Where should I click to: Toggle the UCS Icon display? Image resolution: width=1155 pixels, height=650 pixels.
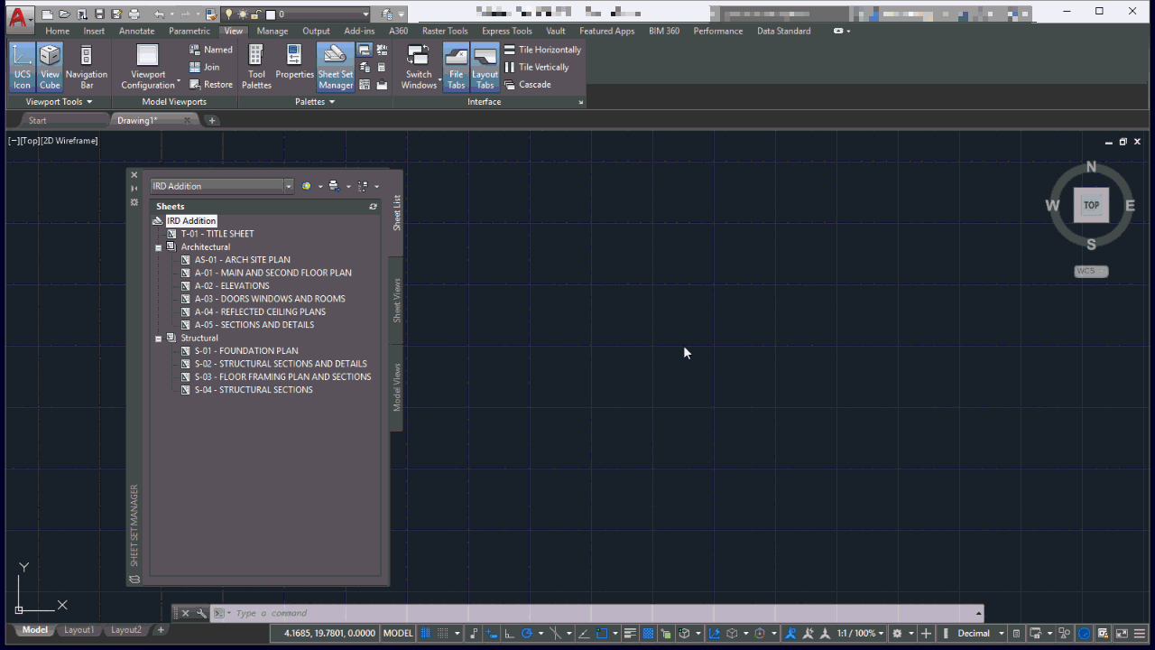coord(22,65)
